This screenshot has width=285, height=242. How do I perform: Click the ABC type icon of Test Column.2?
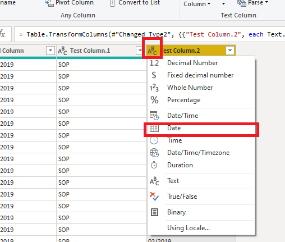pyautogui.click(x=152, y=51)
